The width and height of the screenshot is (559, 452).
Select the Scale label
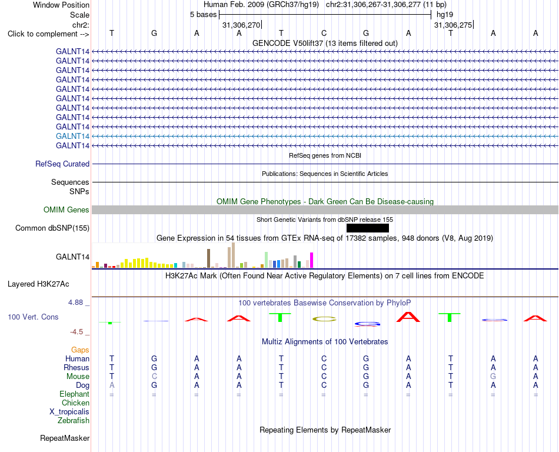tap(79, 15)
